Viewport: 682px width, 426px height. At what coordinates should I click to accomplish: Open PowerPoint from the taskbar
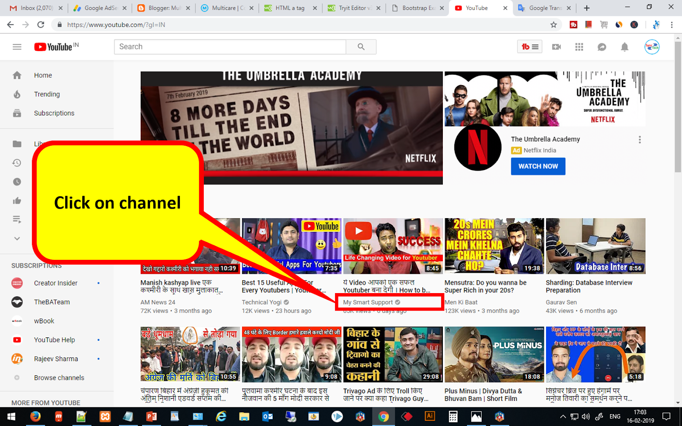(x=151, y=417)
